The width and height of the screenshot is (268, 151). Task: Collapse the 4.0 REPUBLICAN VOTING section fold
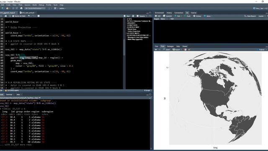pyautogui.click(x=4, y=82)
